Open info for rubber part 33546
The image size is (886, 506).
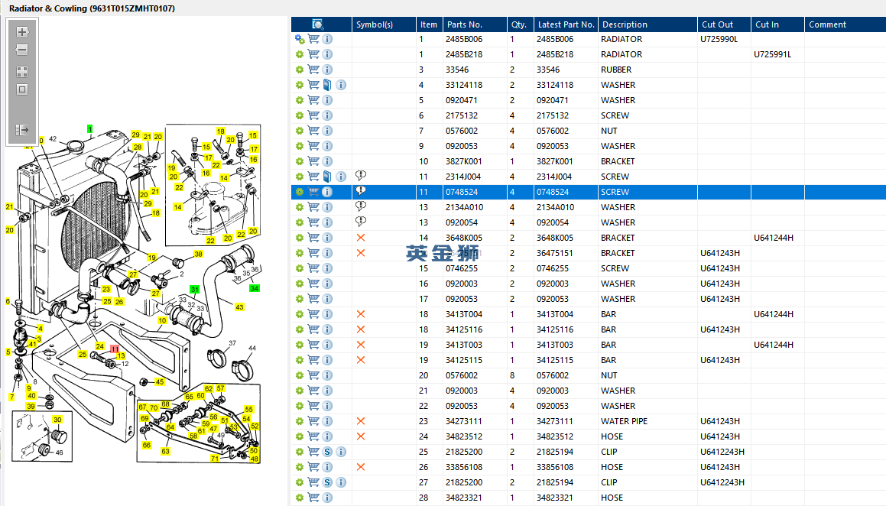tap(327, 70)
